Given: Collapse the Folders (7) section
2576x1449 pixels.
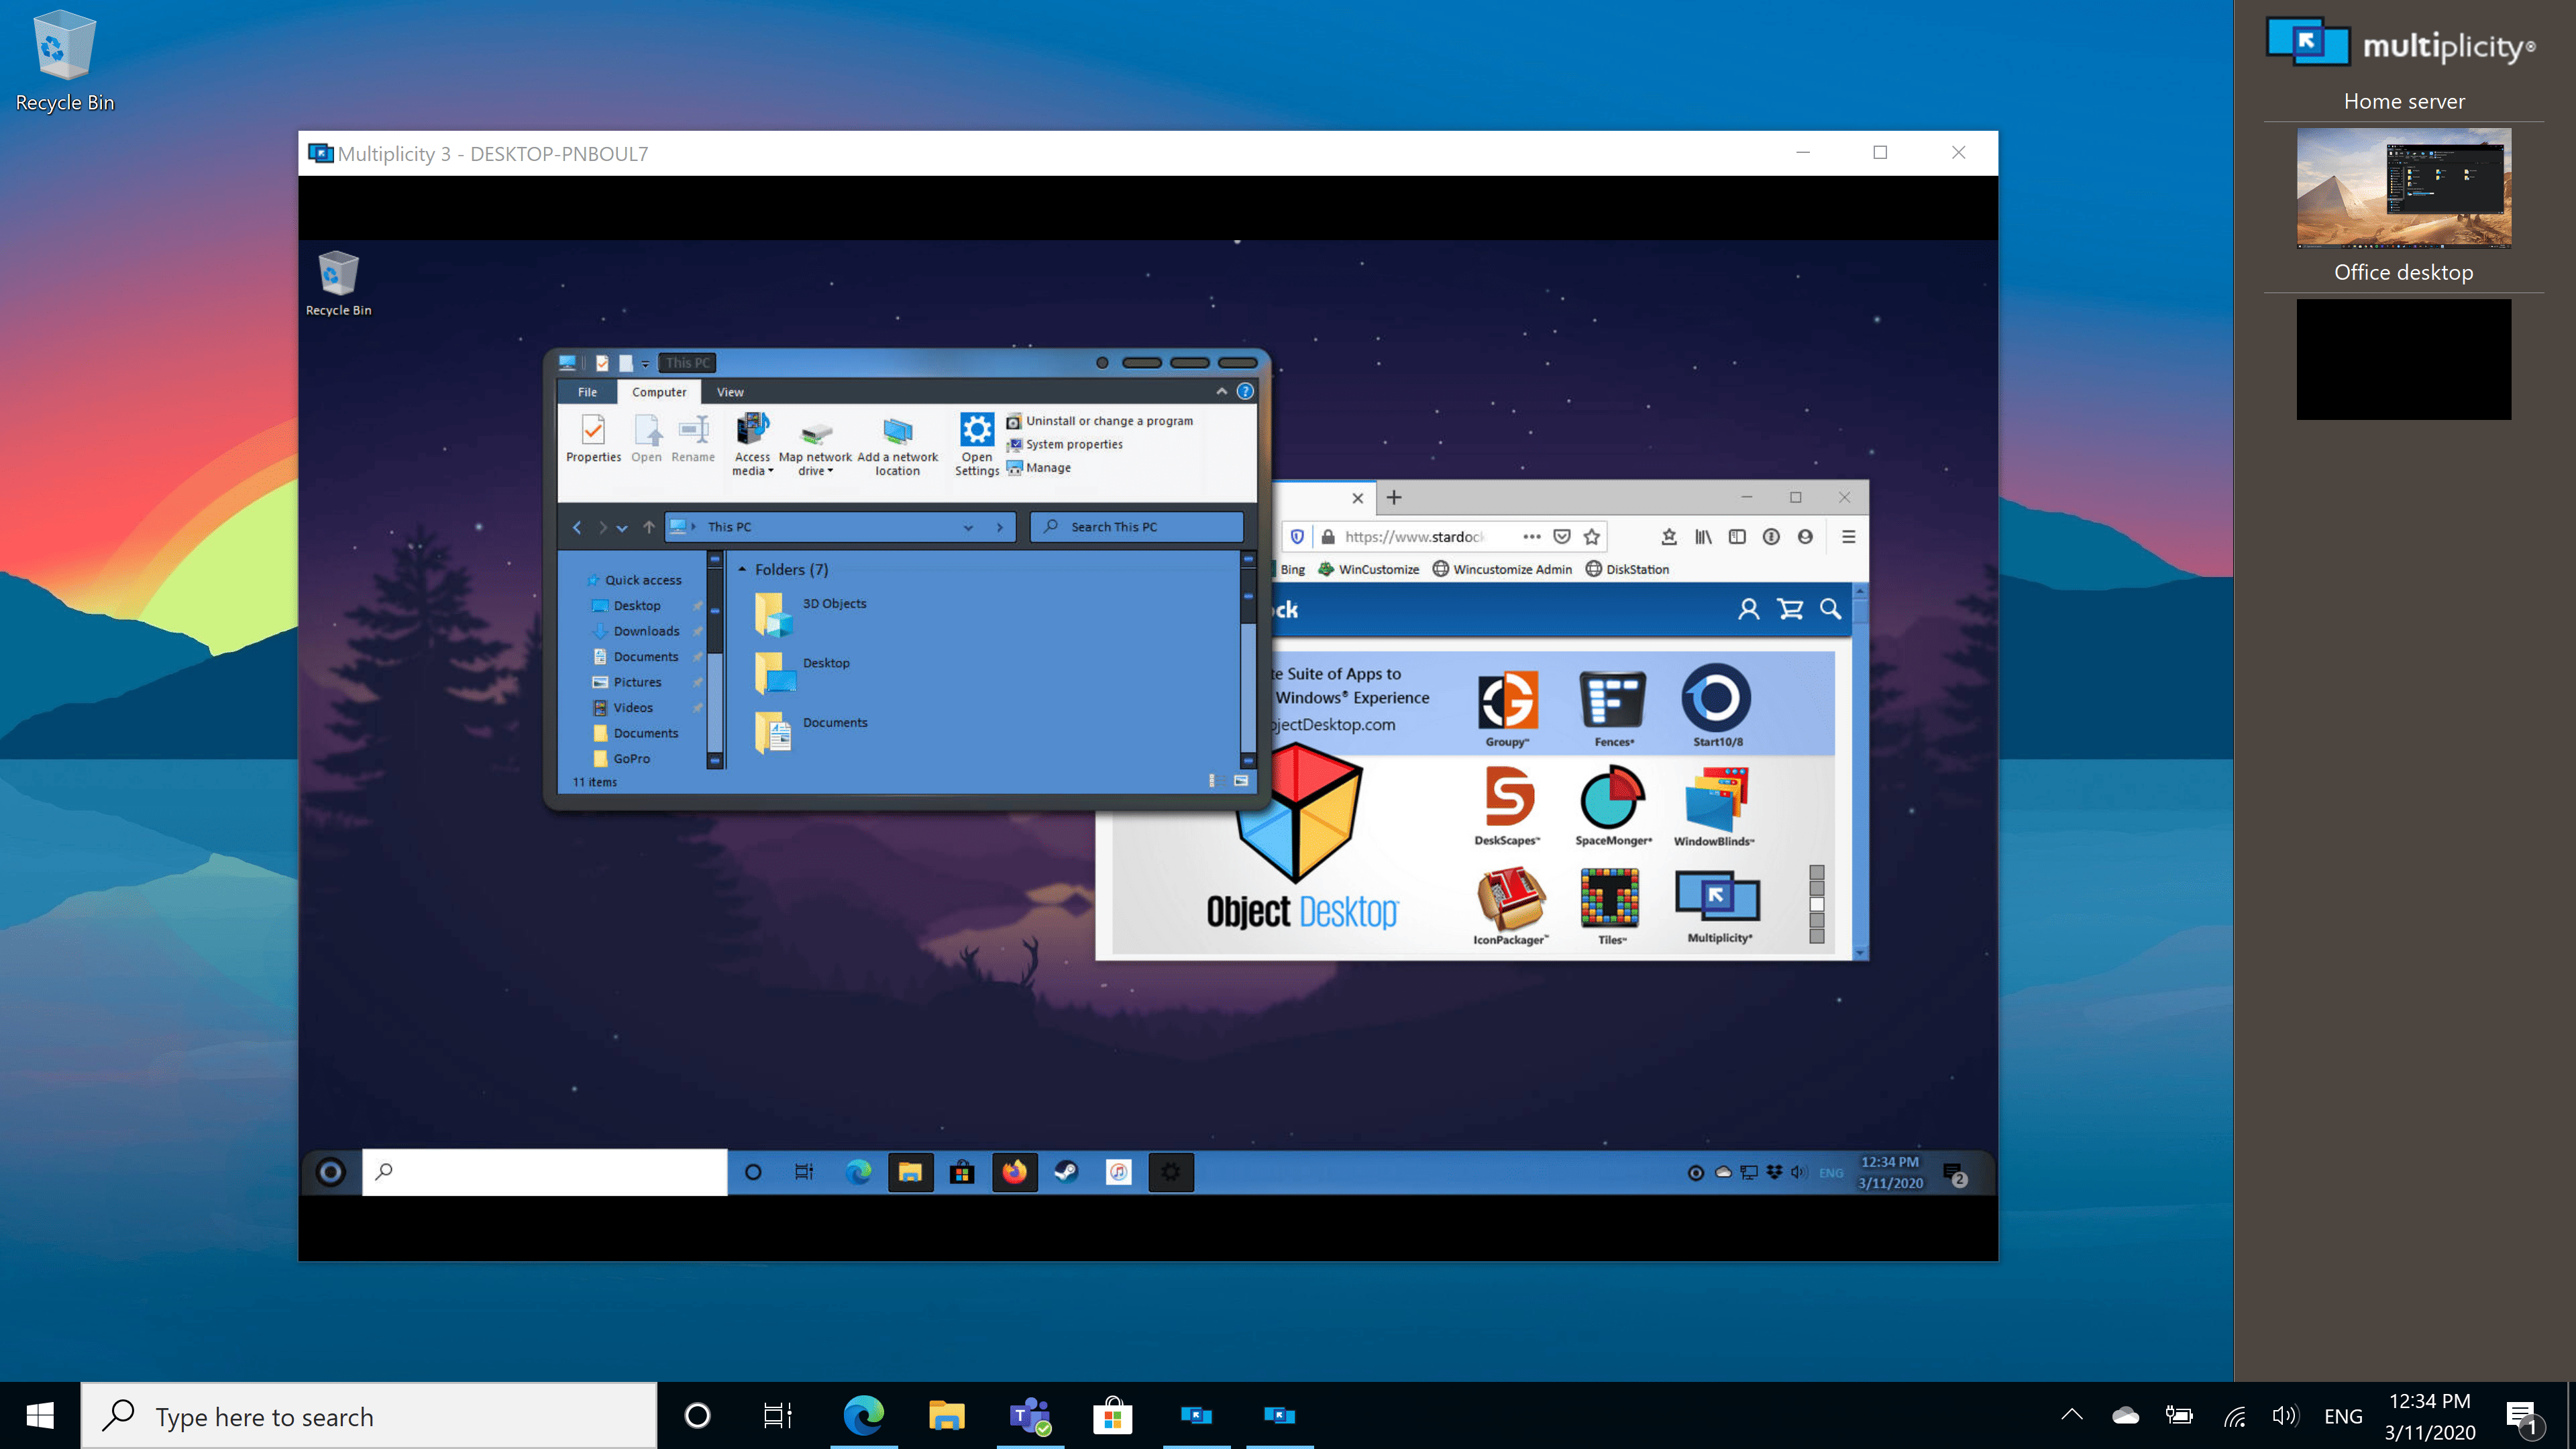Looking at the screenshot, I should (x=742, y=568).
